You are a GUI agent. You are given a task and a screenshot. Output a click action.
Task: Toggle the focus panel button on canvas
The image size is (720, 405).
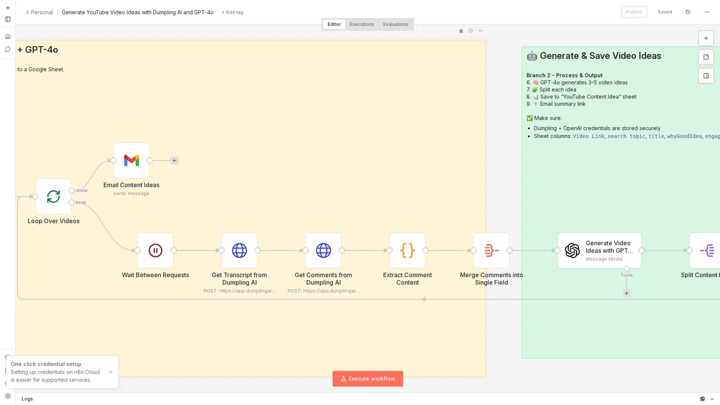click(706, 76)
